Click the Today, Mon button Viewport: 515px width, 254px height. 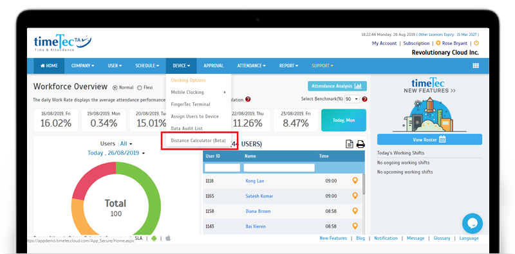[344, 120]
